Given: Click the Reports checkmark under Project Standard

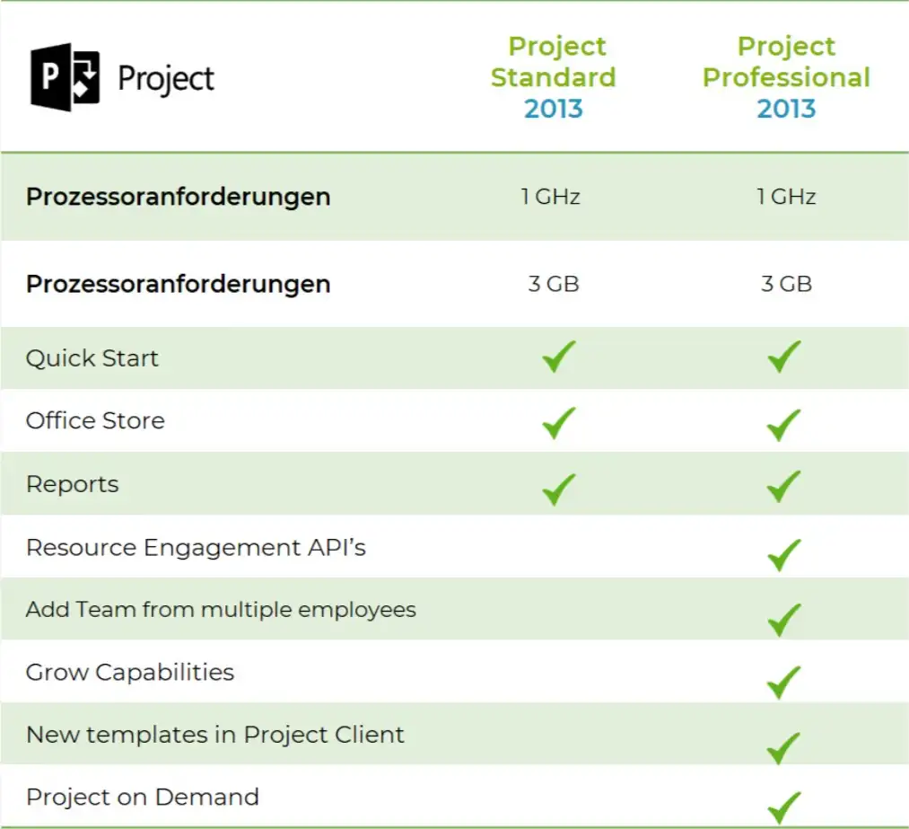Looking at the screenshot, I should pyautogui.click(x=558, y=487).
